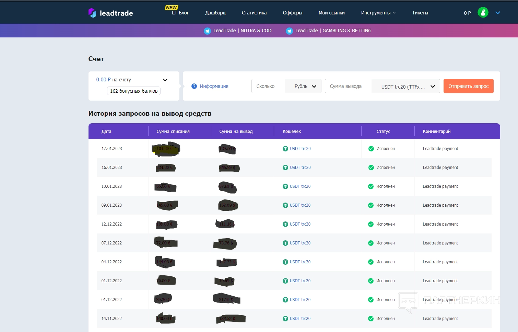Open Мои ссылки page

[332, 13]
